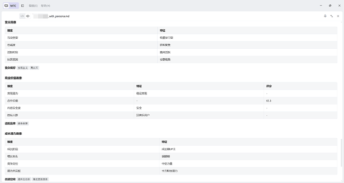Click the 评分 column header
Viewport: 344px width, 183px height.
click(x=301, y=86)
